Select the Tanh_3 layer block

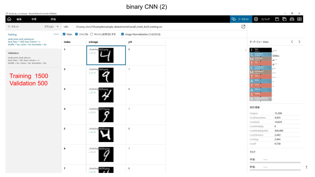coord(261,86)
